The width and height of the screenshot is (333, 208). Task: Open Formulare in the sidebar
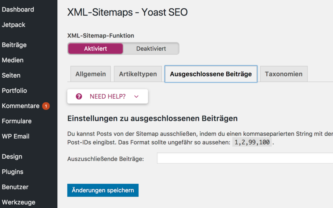click(x=17, y=121)
